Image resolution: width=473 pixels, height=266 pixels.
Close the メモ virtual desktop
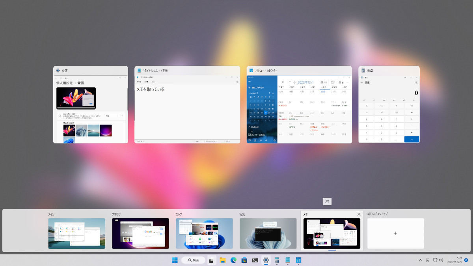coord(359,214)
